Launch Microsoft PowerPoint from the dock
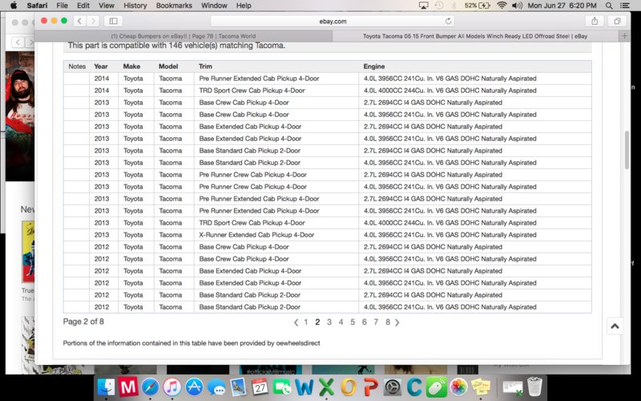The image size is (641, 401). (370, 387)
